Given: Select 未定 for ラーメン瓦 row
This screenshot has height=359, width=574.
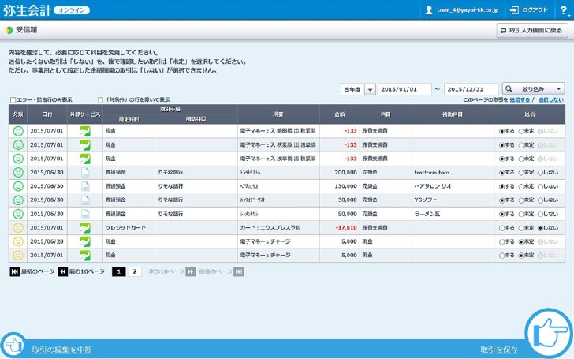Looking at the screenshot, I should point(521,215).
